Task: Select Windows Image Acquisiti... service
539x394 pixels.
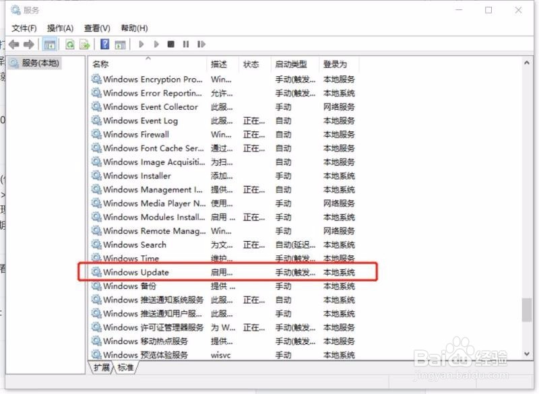Action: coord(224,162)
